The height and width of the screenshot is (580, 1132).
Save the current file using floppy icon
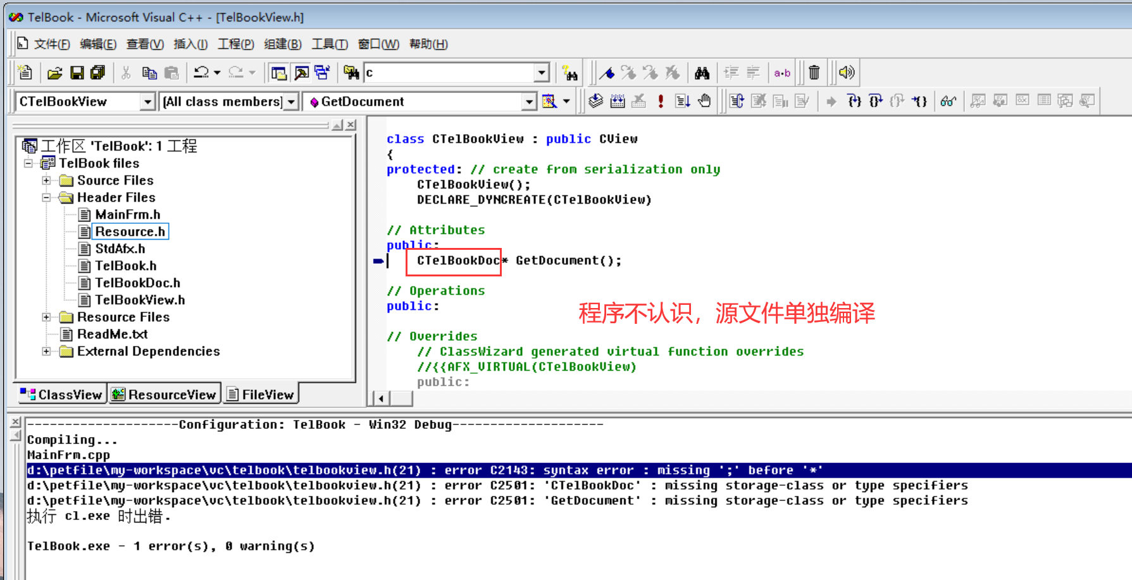[x=77, y=73]
